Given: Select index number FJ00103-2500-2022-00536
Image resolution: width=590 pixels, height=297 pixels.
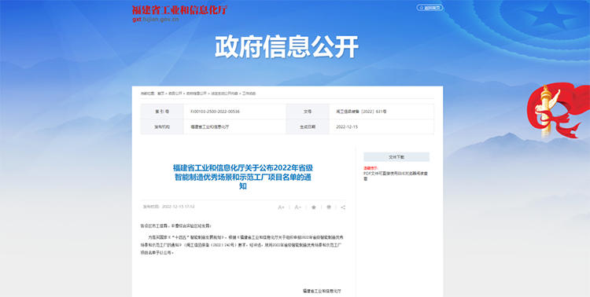Looking at the screenshot, I should tap(215, 112).
